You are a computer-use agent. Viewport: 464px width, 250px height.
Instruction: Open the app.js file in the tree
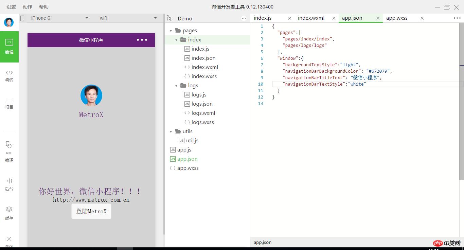(x=184, y=150)
